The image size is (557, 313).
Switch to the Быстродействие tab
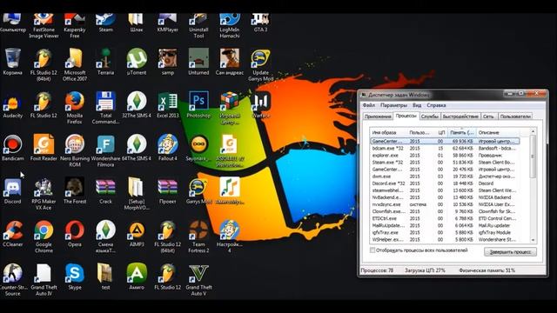460,117
